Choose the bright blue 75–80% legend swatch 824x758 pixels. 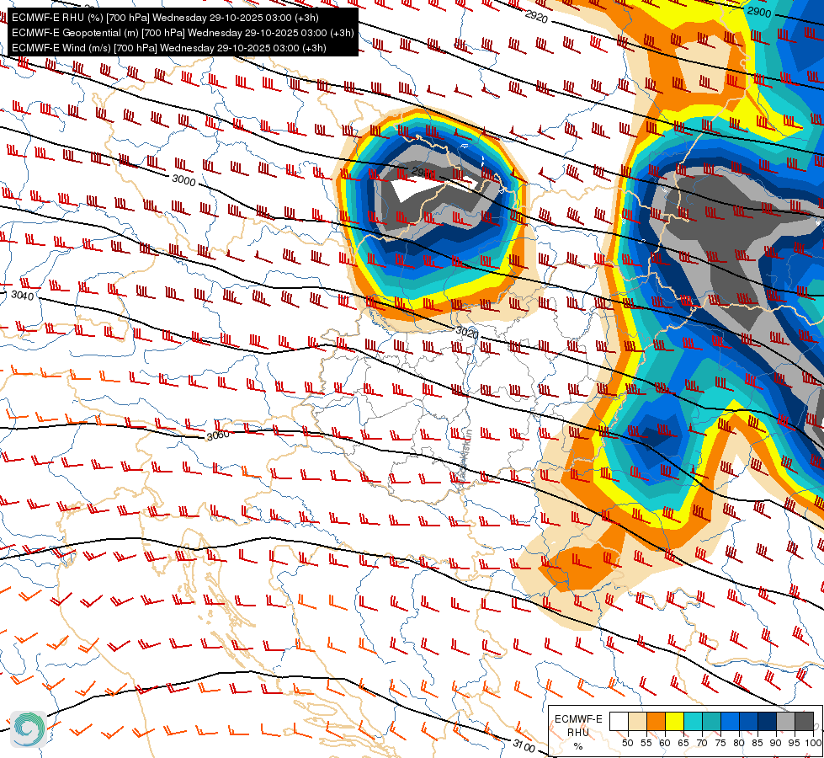pyautogui.click(x=730, y=722)
